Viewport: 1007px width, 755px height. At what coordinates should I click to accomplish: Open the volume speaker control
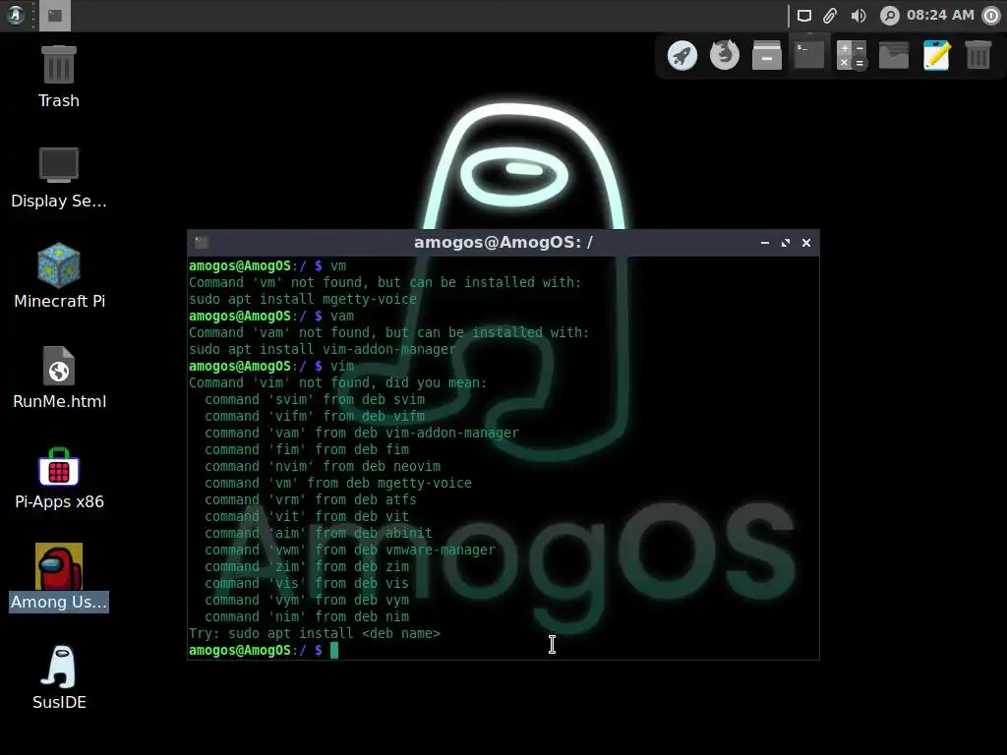point(859,16)
